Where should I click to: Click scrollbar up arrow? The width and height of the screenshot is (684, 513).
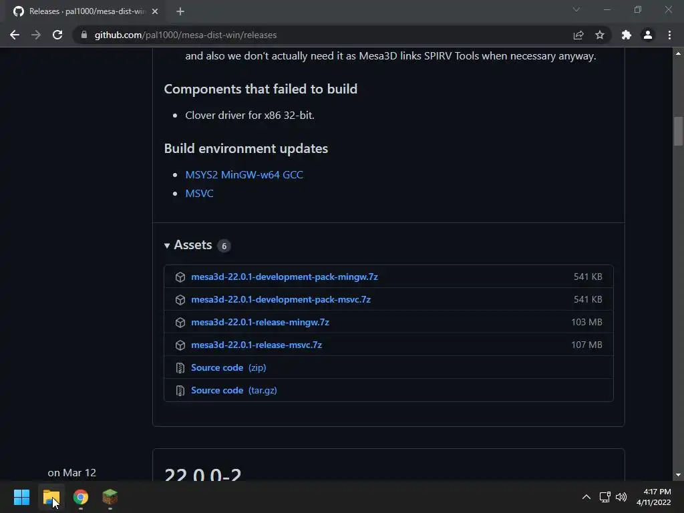(678, 53)
